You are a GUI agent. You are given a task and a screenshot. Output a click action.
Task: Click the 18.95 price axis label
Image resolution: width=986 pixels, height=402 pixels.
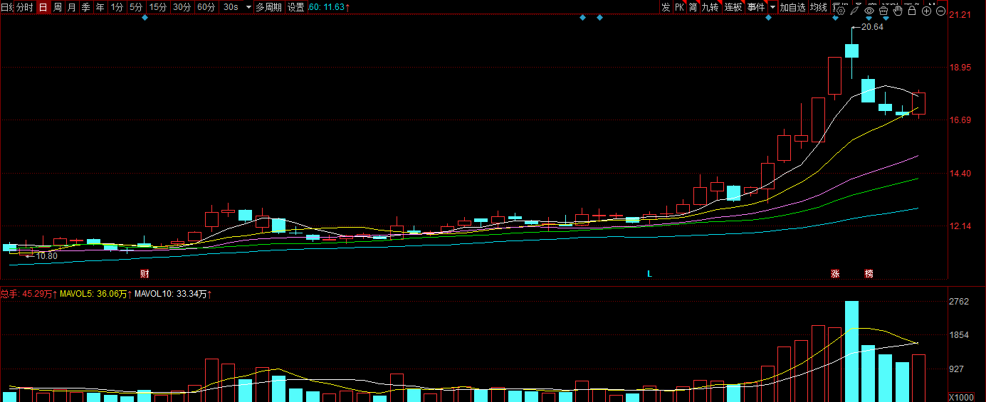[962, 68]
